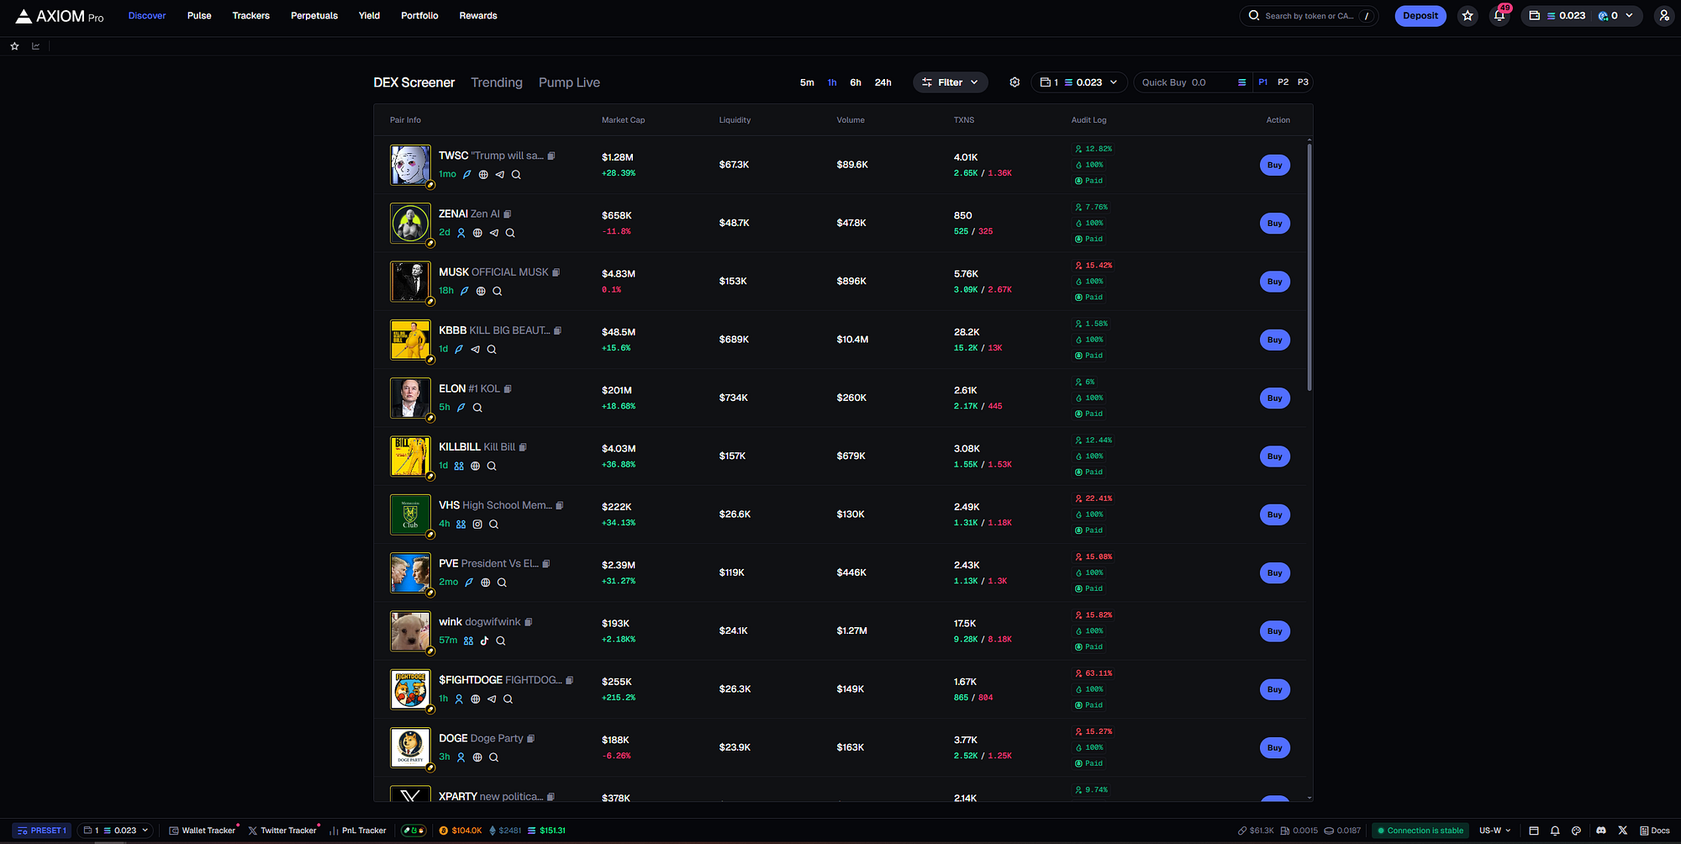Open the KBBB token thumbnail
This screenshot has width=1681, height=844.
coord(410,340)
